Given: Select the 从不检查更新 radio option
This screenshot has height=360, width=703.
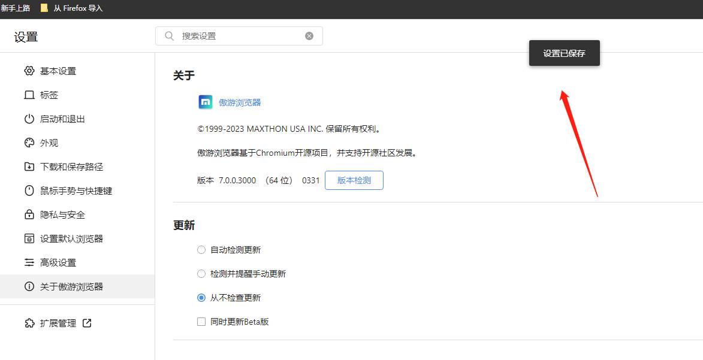Looking at the screenshot, I should [201, 298].
